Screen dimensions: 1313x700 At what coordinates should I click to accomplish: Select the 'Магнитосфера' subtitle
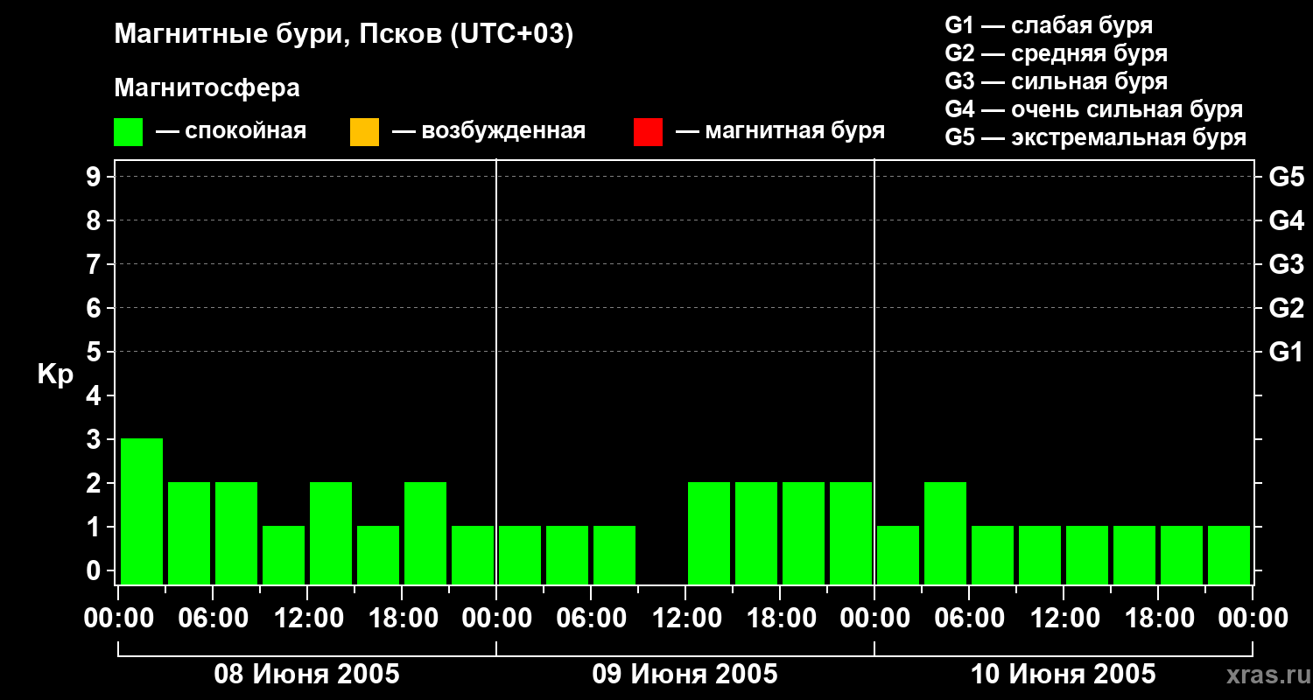pyautogui.click(x=207, y=88)
